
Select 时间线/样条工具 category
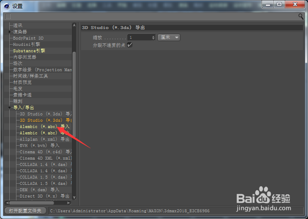pos(30,76)
